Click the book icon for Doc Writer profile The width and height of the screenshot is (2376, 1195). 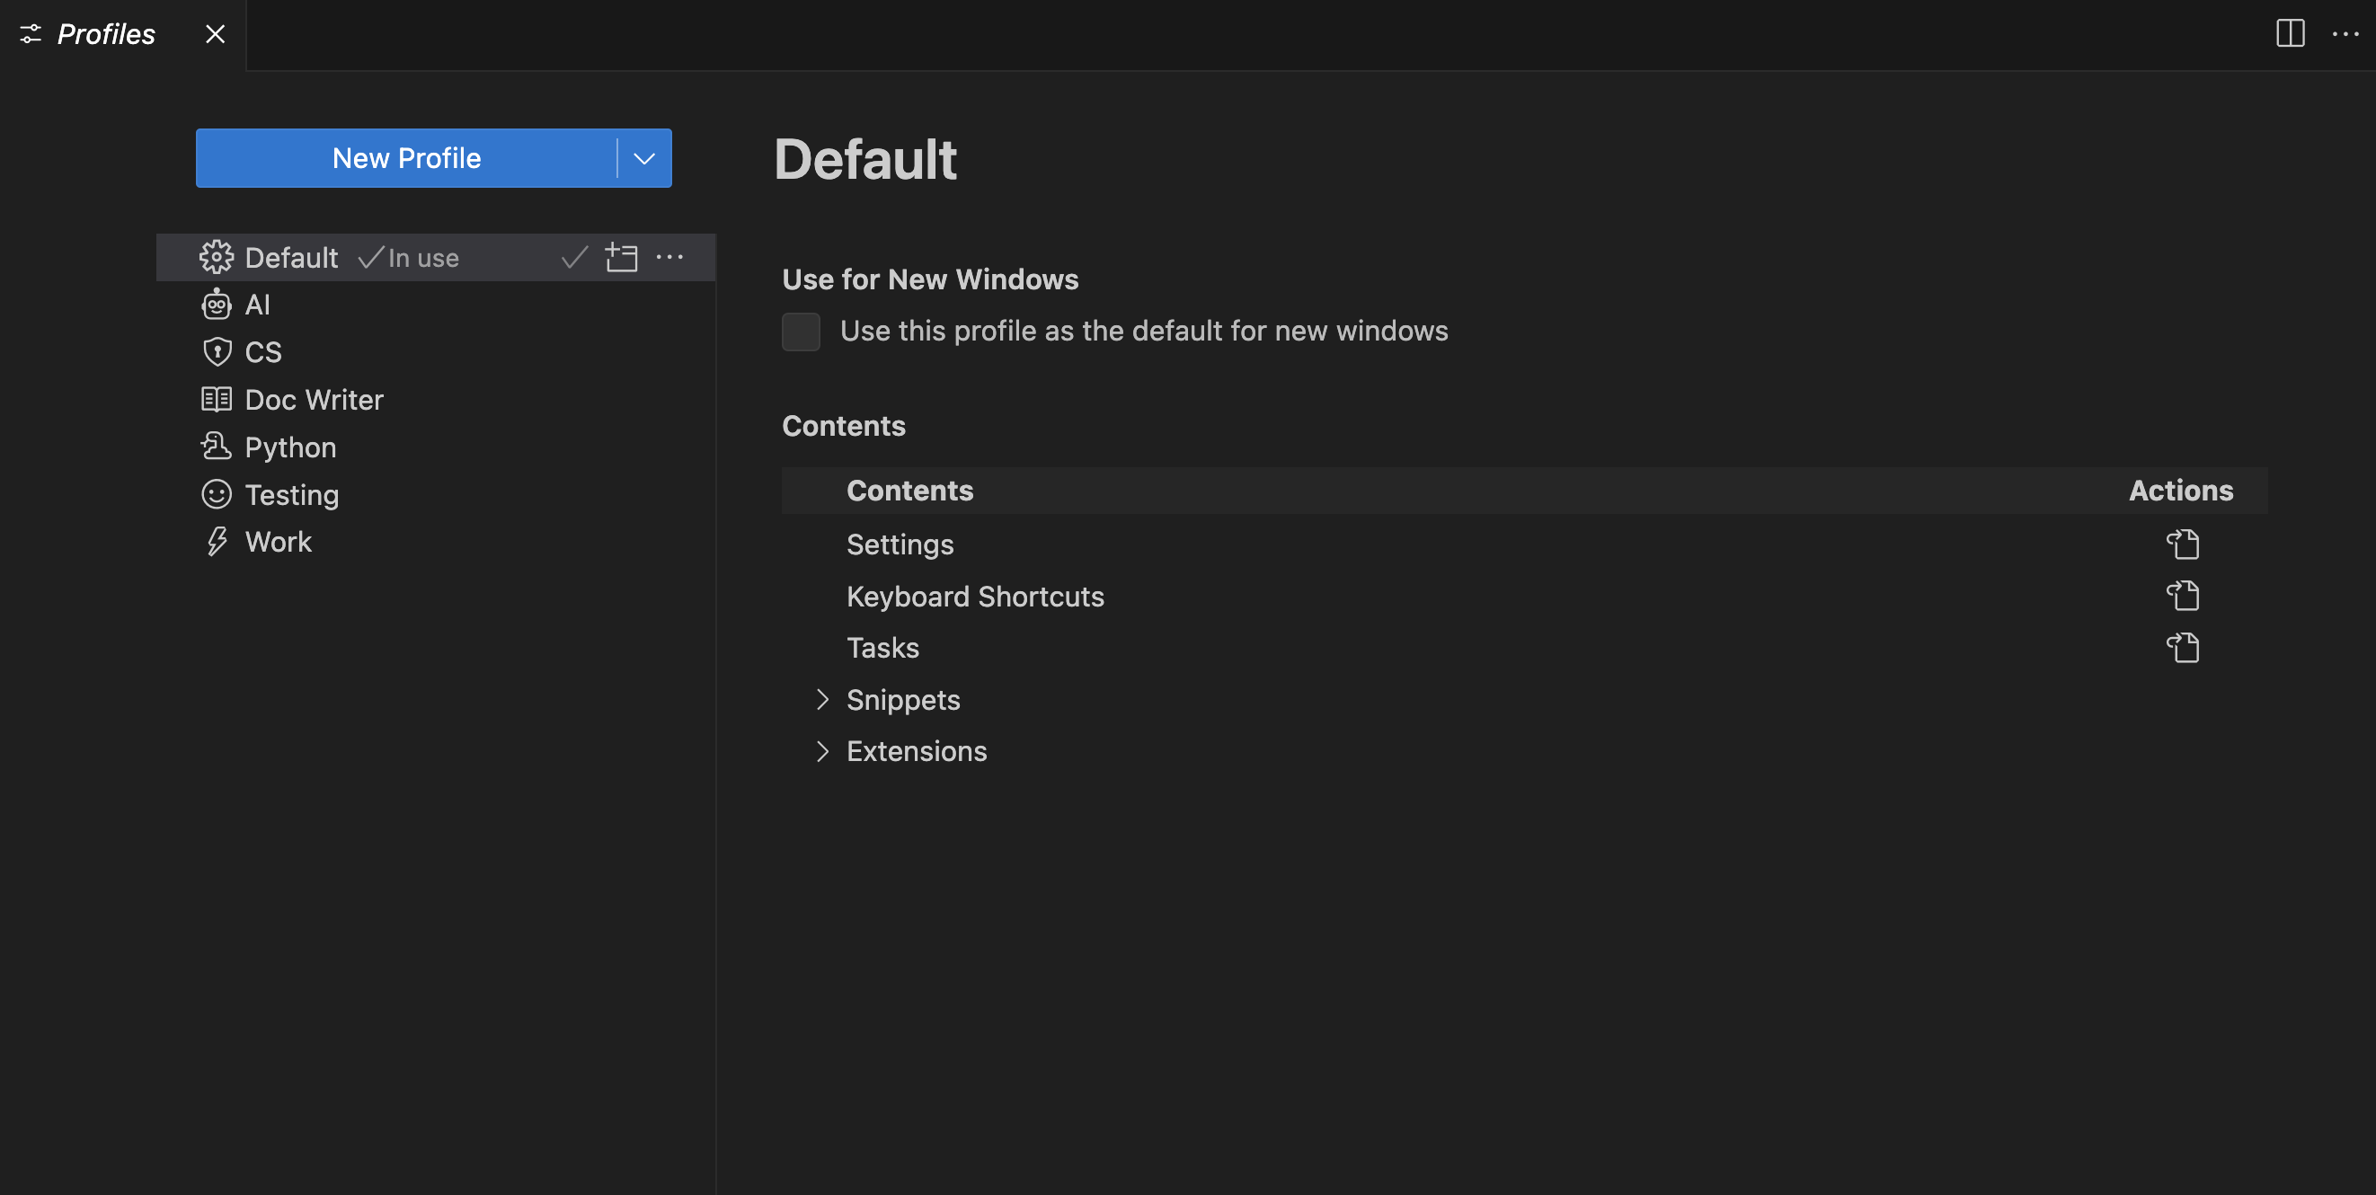(x=216, y=399)
